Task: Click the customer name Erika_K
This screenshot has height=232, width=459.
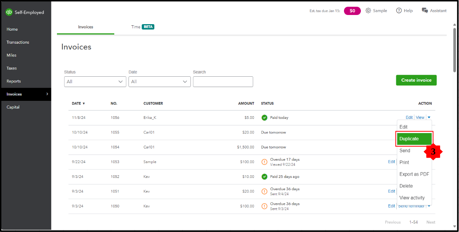Action: 150,118
